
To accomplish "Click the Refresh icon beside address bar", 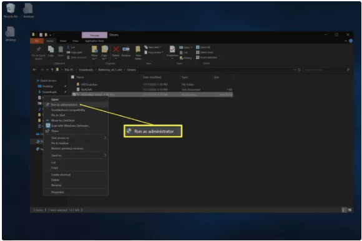I will point(300,70).
